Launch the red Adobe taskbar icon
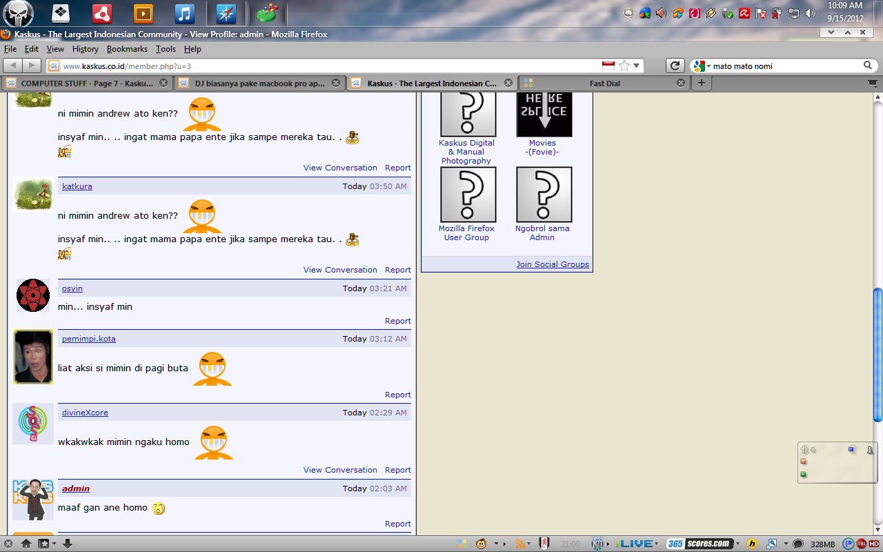Viewport: 883px width, 552px height. click(x=102, y=12)
